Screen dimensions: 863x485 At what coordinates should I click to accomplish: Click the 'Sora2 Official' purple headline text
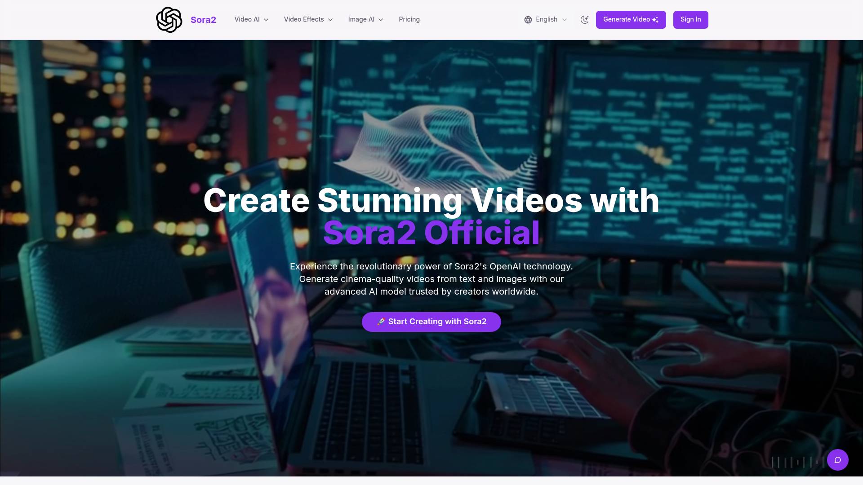pos(431,233)
